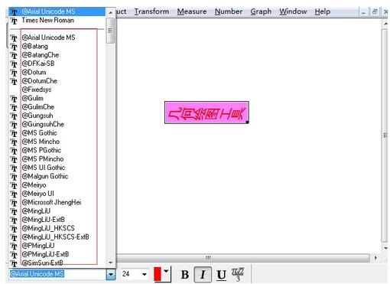Click TrueType icon beside @Dotum
Screen dimensions: 390x284
[x=14, y=73]
